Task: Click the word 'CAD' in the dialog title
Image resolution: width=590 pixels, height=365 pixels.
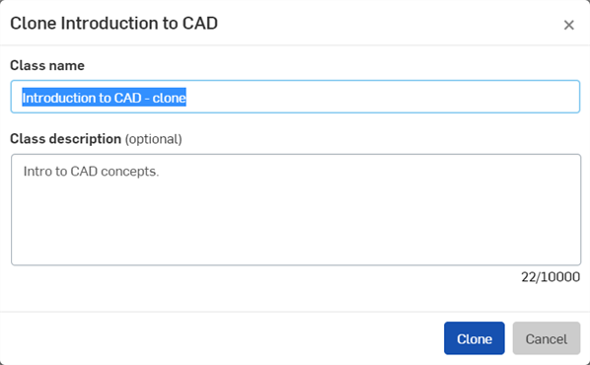Action: (200, 24)
